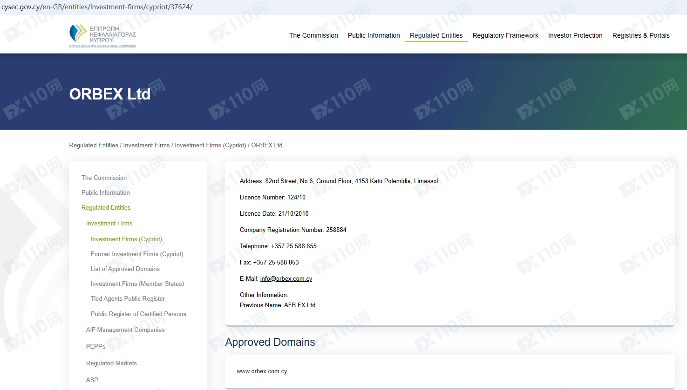Click the www.orbex.com.cy approved domain
Image resolution: width=687 pixels, height=390 pixels.
[262, 371]
